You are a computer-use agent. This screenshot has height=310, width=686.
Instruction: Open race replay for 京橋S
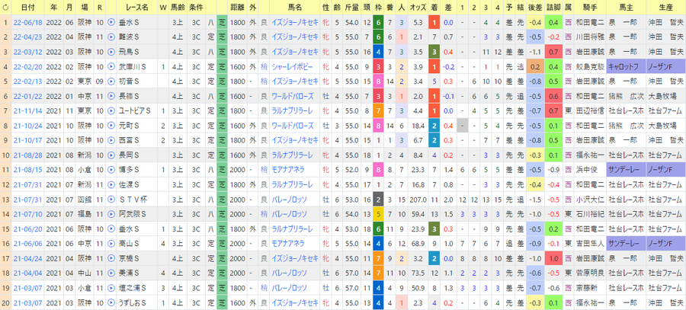[x=111, y=259]
